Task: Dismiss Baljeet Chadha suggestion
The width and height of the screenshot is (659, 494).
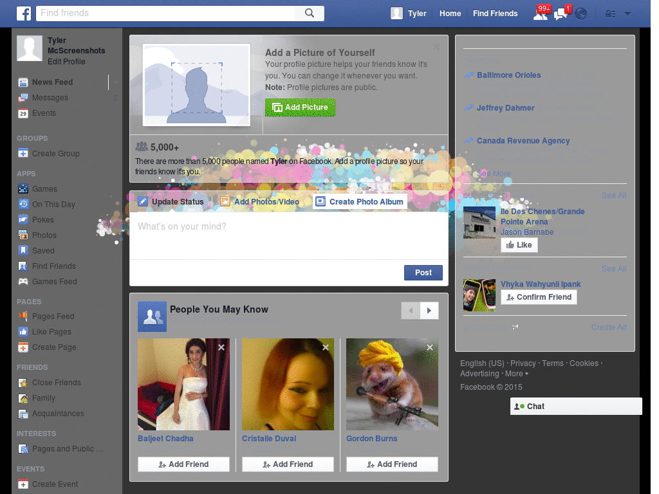Action: pos(221,347)
